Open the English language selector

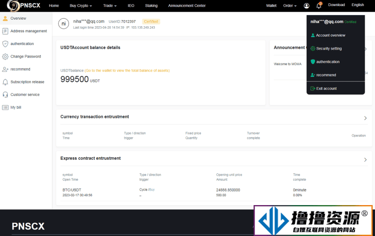358,5
